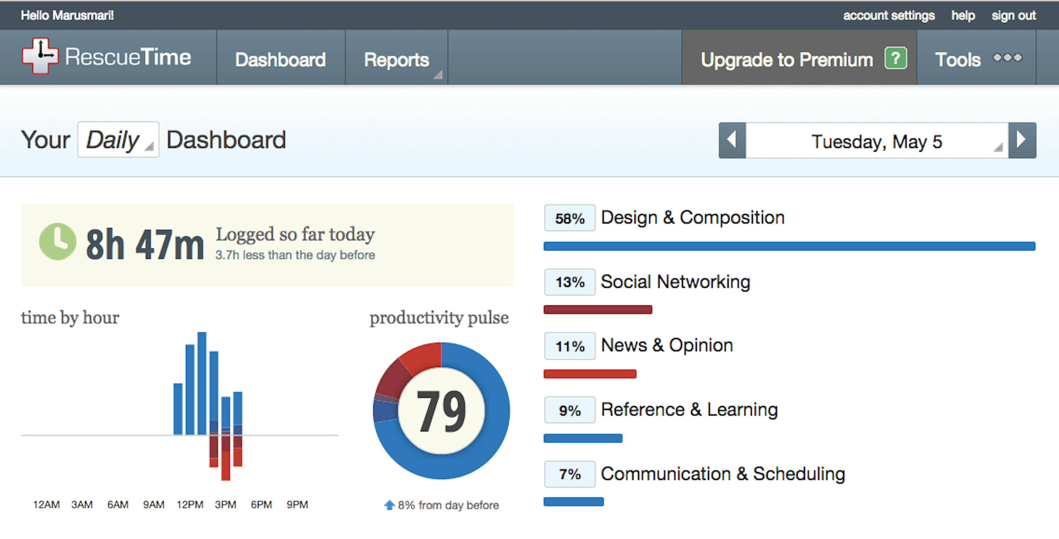This screenshot has height=539, width=1059.
Task: Open the Tuesday, May 5 date picker
Action: (x=877, y=141)
